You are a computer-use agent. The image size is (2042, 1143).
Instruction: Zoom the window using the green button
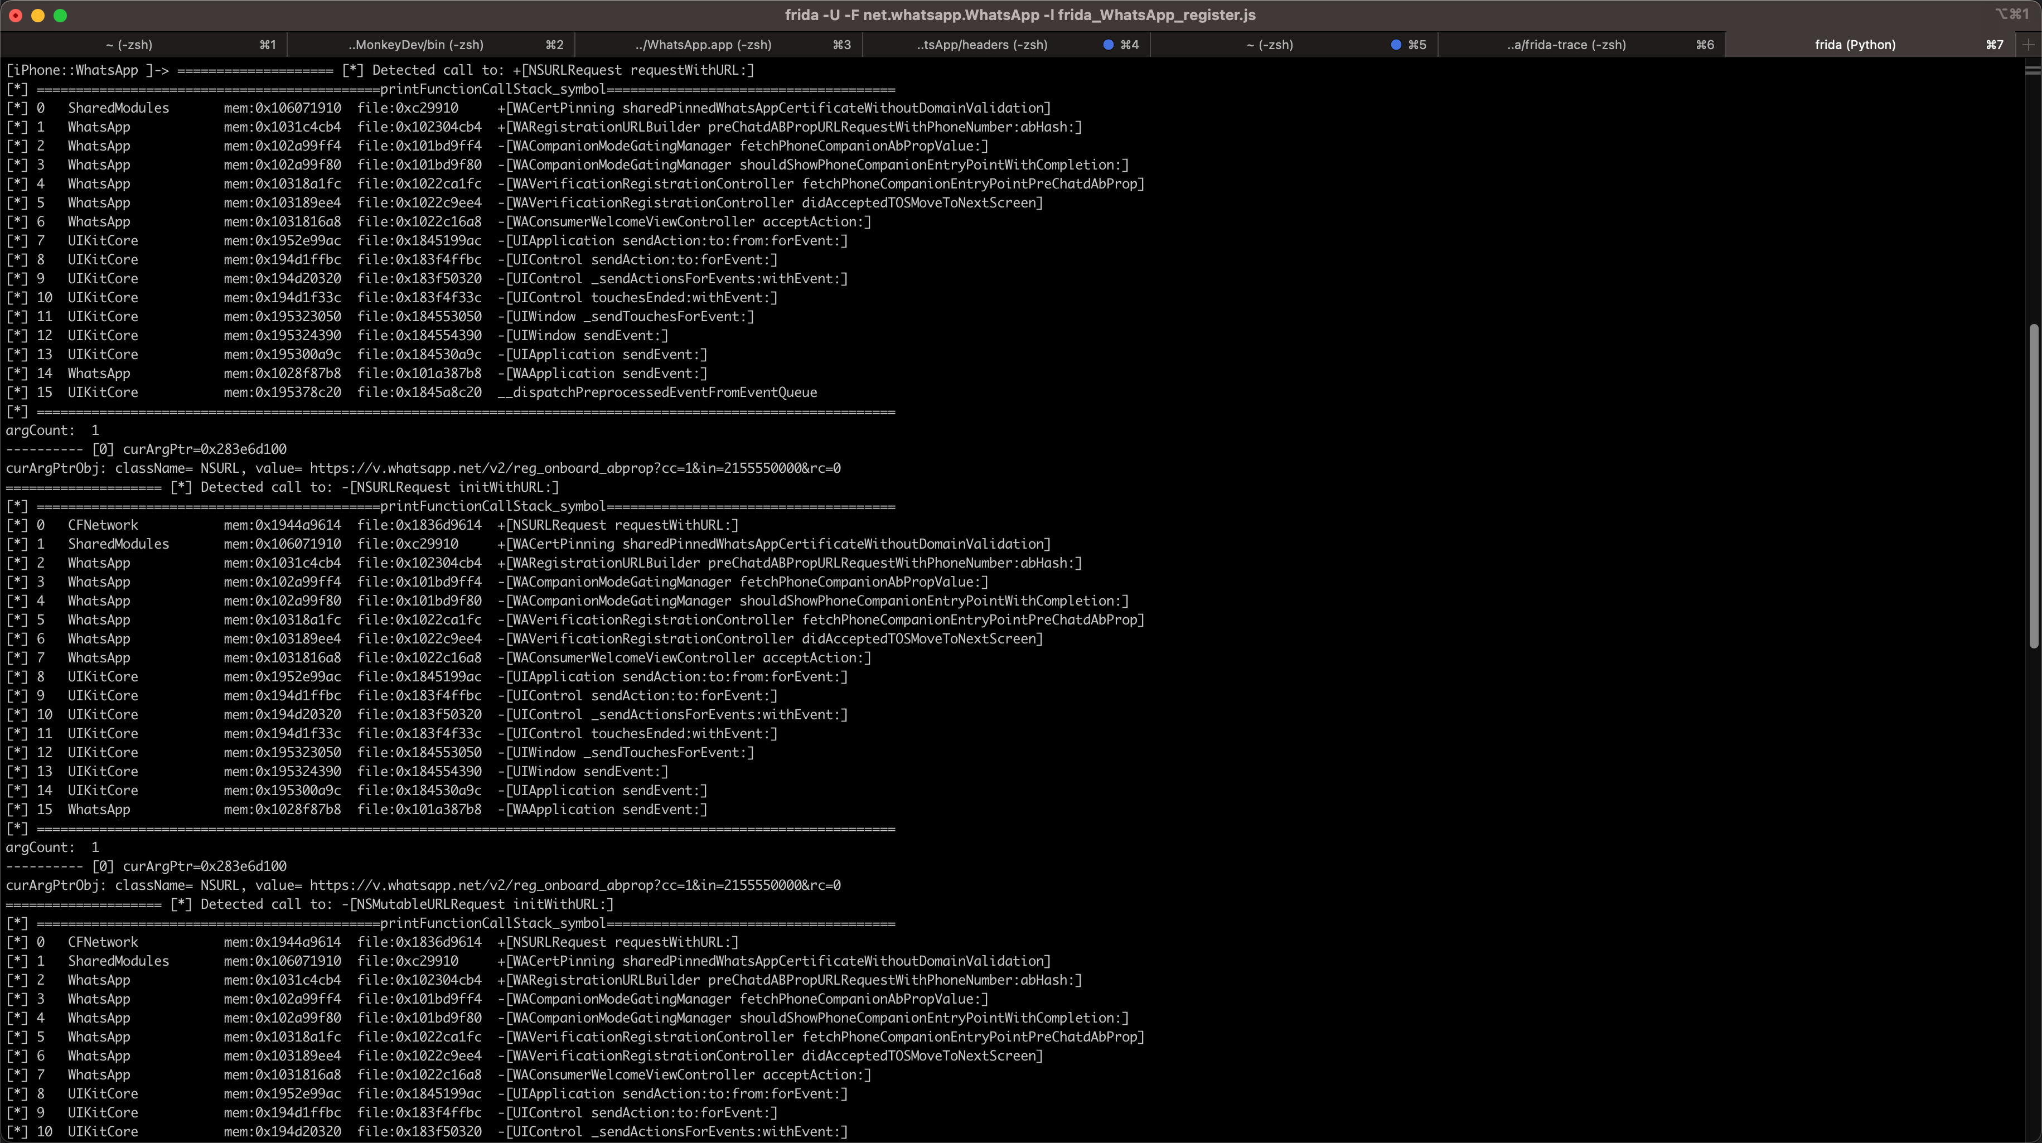(60, 15)
